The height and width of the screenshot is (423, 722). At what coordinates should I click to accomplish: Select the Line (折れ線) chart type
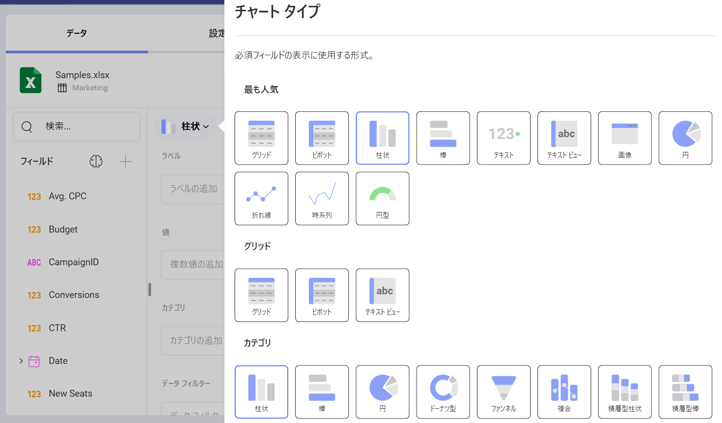click(x=261, y=198)
